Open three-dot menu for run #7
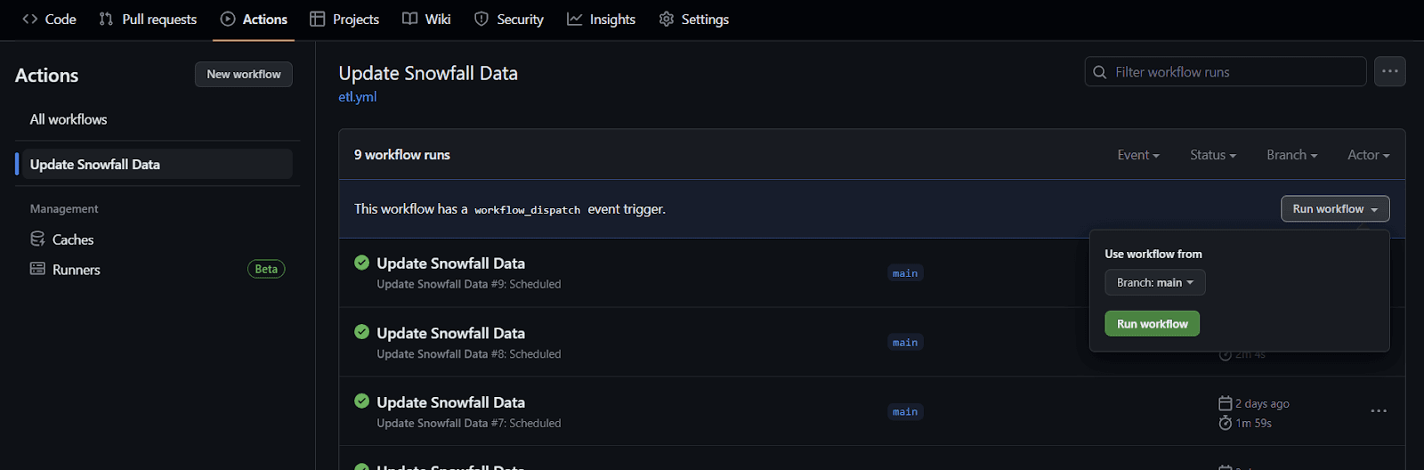The height and width of the screenshot is (470, 1424). tap(1378, 411)
